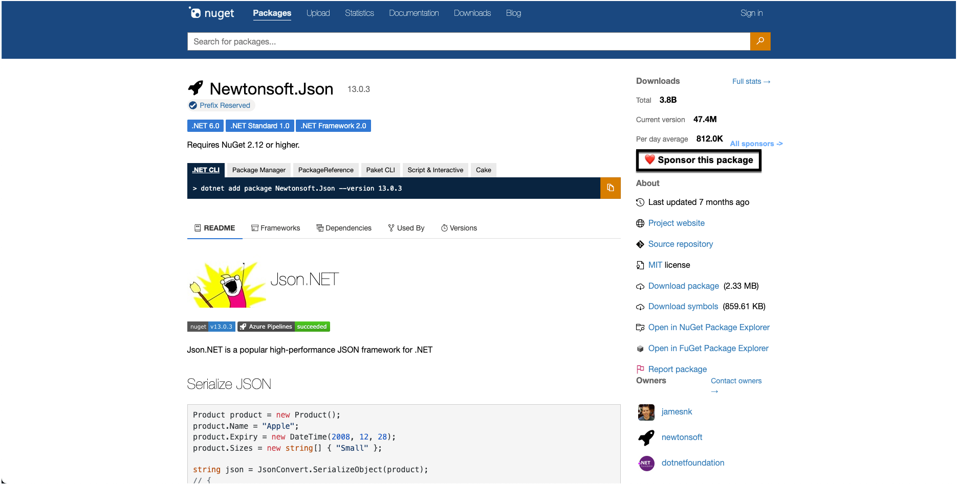Viewport: 957px width, 485px height.
Task: Click the Download symbols link
Action: (683, 307)
